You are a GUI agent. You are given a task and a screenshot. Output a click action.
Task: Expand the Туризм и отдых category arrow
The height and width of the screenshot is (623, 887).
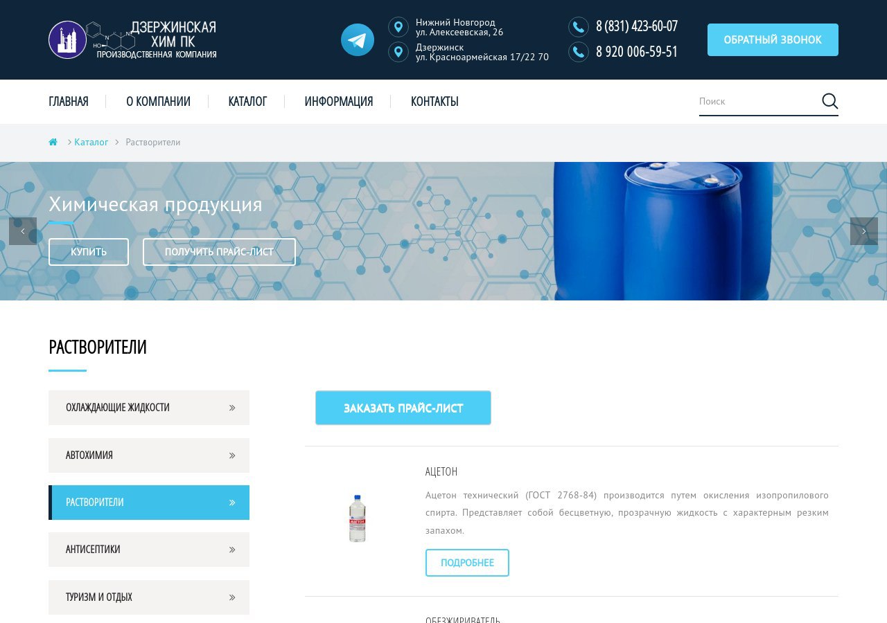click(x=232, y=597)
